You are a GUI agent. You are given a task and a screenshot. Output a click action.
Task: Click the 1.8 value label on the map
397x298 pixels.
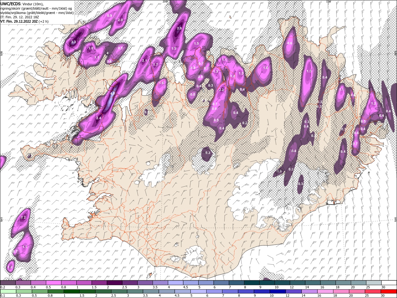[91, 48]
